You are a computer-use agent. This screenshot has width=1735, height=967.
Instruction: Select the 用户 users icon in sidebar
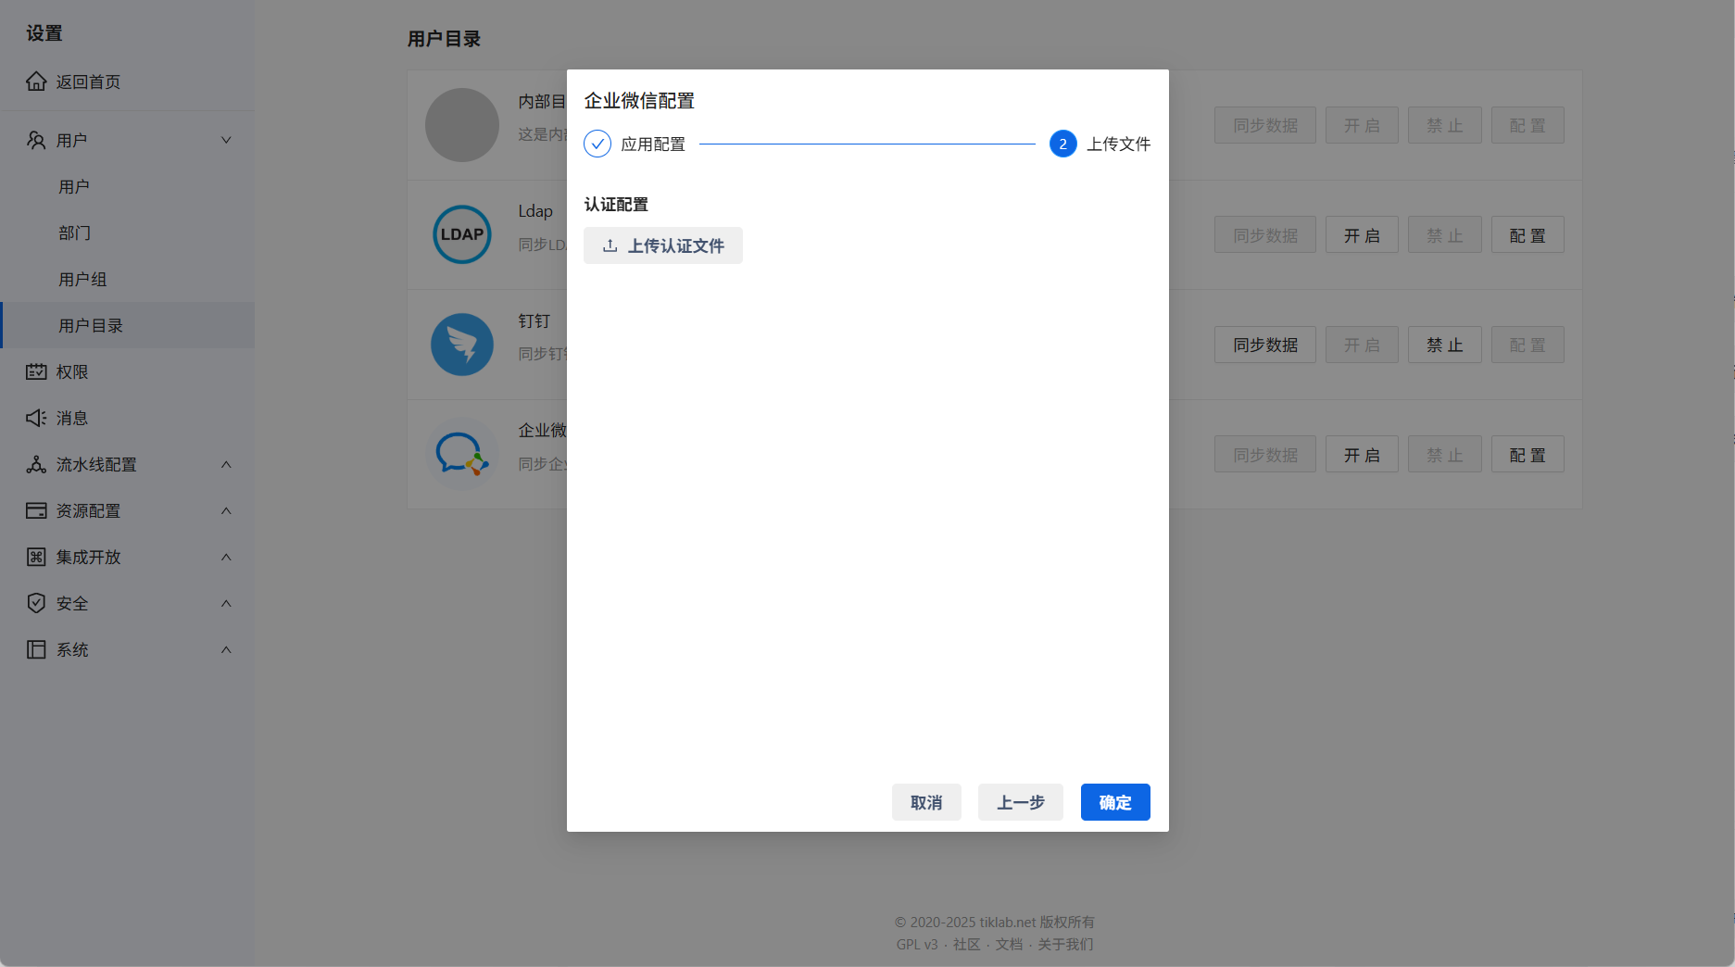[x=36, y=140]
